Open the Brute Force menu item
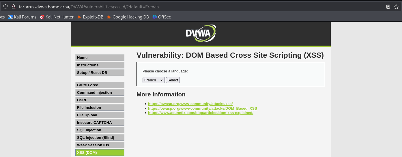 pyautogui.click(x=100, y=85)
